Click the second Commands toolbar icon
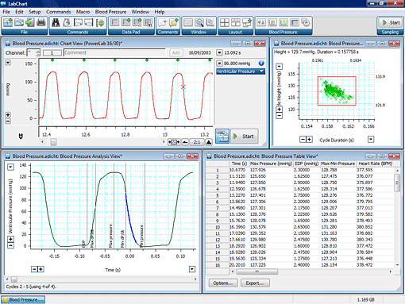405x304 pixels. click(67, 22)
